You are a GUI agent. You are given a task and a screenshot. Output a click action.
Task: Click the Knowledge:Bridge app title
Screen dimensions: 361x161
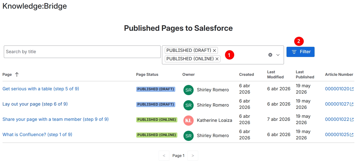click(35, 6)
